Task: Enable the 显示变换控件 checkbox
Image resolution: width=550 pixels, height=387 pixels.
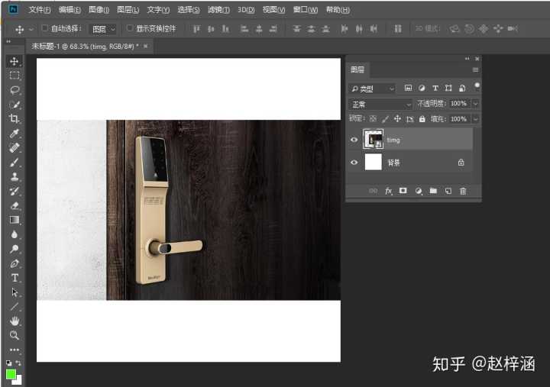Action: [129, 28]
